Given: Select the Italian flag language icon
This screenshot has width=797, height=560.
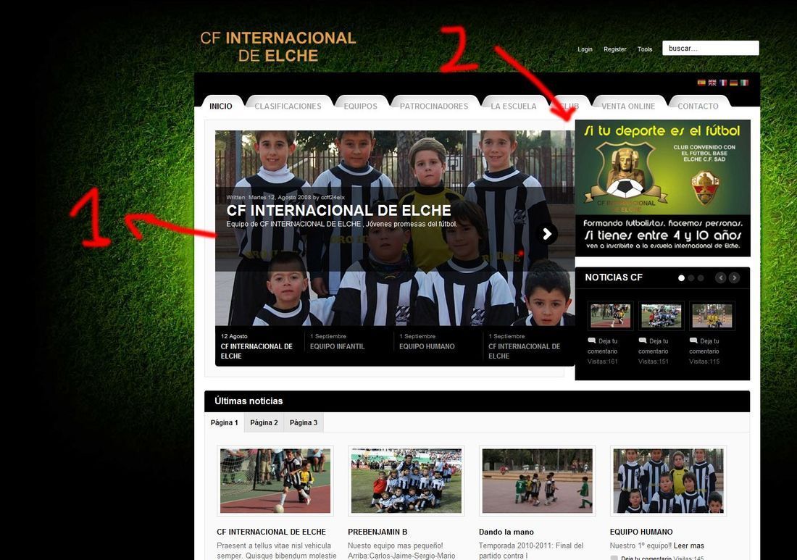Looking at the screenshot, I should [x=744, y=83].
